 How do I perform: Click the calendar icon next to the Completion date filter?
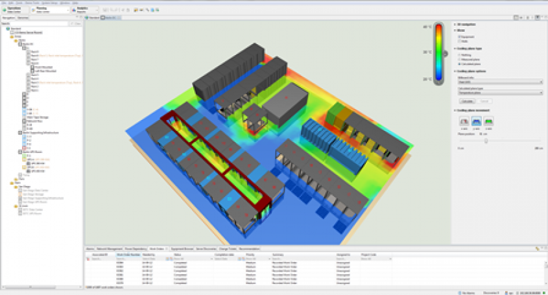(x=240, y=259)
